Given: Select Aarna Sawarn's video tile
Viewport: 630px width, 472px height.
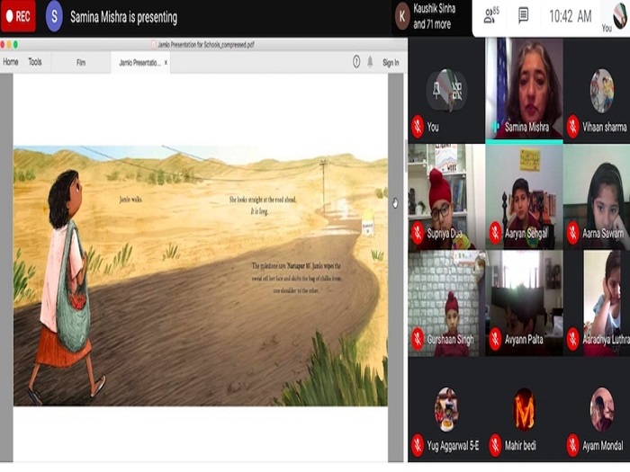Looking at the screenshot, I should [597, 197].
